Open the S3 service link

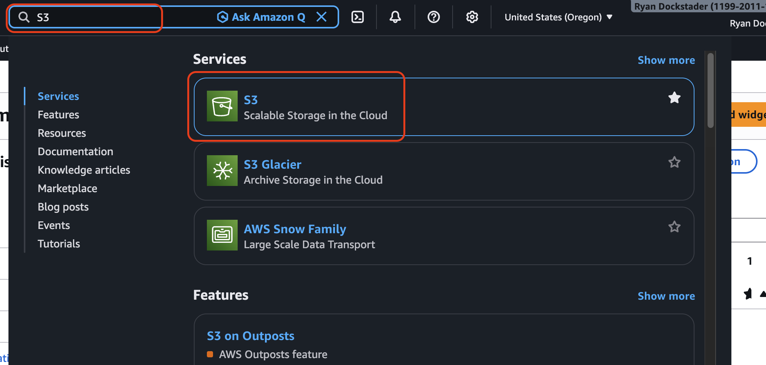pyautogui.click(x=251, y=100)
